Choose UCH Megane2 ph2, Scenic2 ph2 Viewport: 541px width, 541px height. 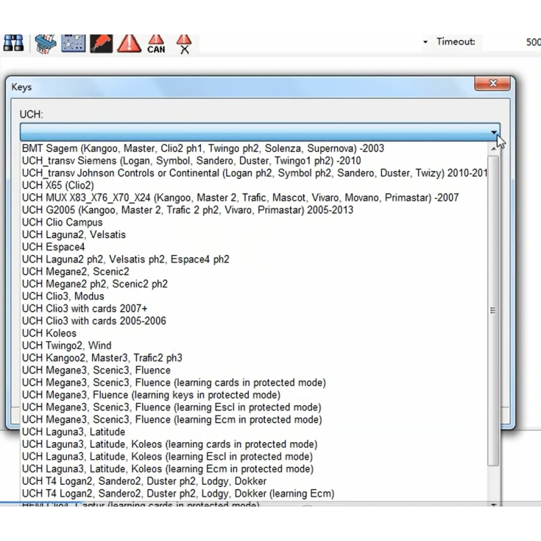254,284
